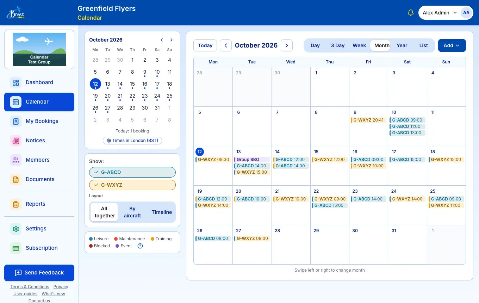Toggle the G-ABCD aircraft filter
The image size is (479, 303).
[132, 172]
